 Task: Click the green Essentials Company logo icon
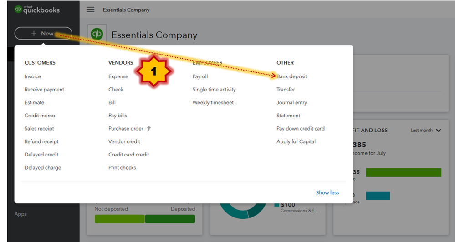point(97,34)
